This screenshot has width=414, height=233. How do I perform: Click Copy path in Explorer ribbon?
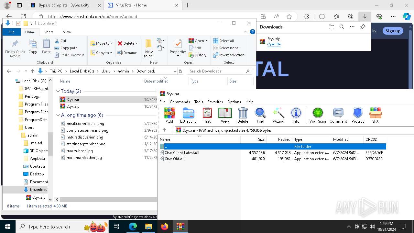(x=66, y=48)
